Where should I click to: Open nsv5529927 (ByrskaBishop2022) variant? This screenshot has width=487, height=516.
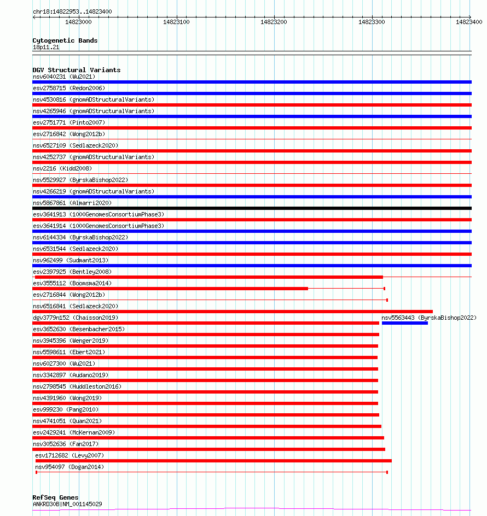click(80, 180)
